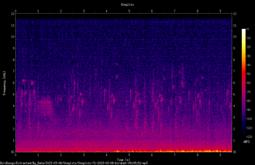This screenshot has width=255, height=165.
Task: Click the +0 value atop the color scale
Action: 247,29
